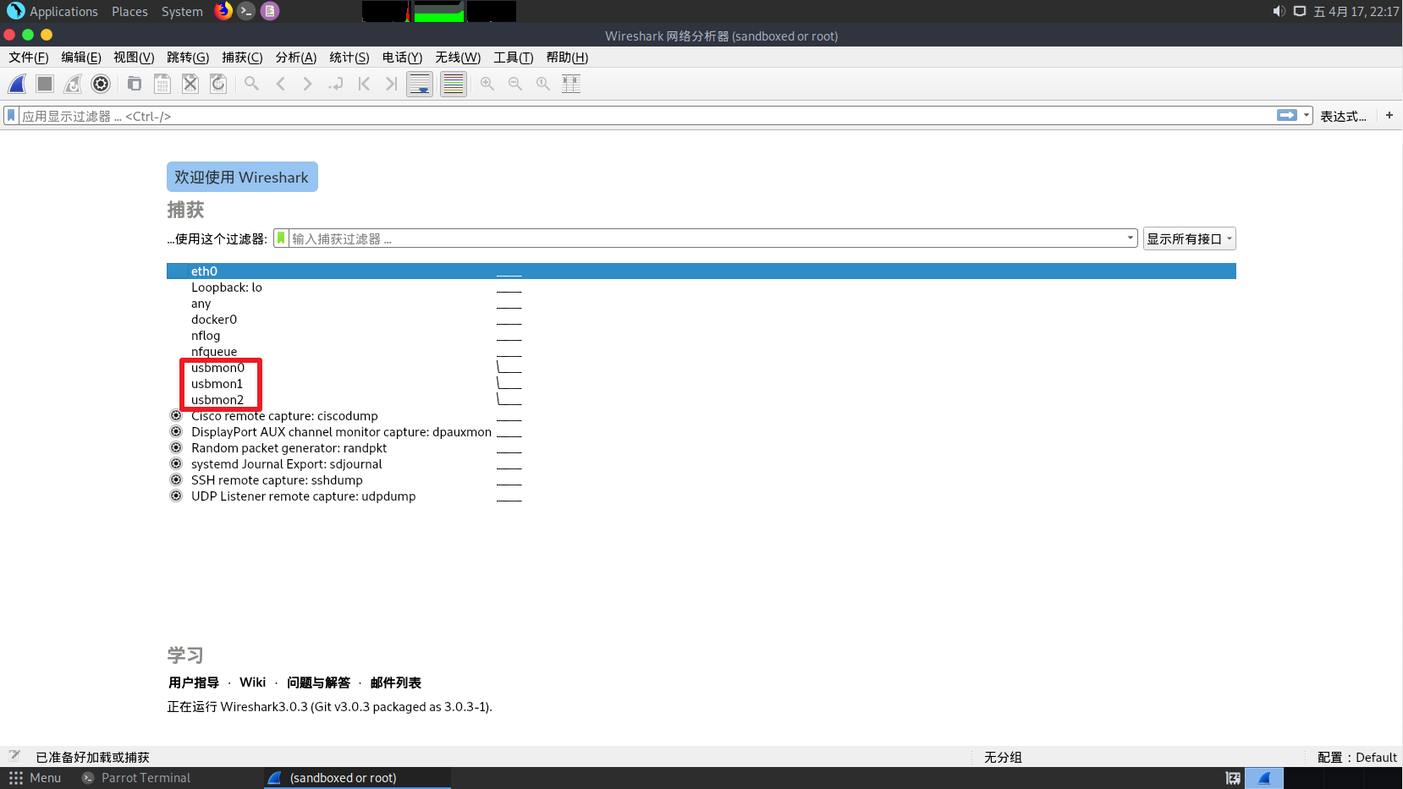Viewport: 1403px width, 789px height.
Task: Click gear icon beside ciscodump capture
Action: (176, 415)
